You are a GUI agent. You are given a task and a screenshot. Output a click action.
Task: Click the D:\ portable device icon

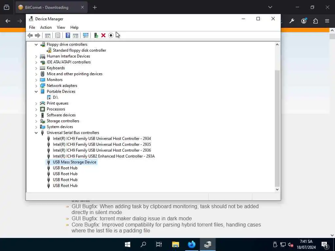click(x=49, y=97)
